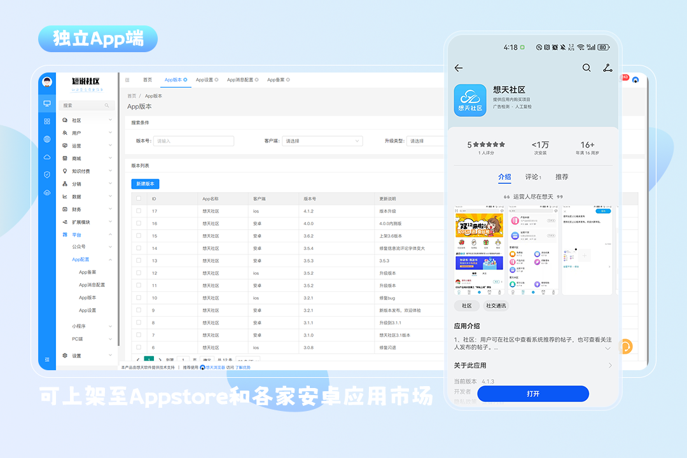Toggle the collapse icon at blue sidebar bottom
This screenshot has width=687, height=458.
[x=47, y=359]
